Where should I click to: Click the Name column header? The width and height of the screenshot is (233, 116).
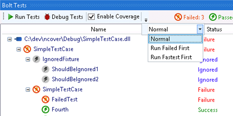coord(98,29)
